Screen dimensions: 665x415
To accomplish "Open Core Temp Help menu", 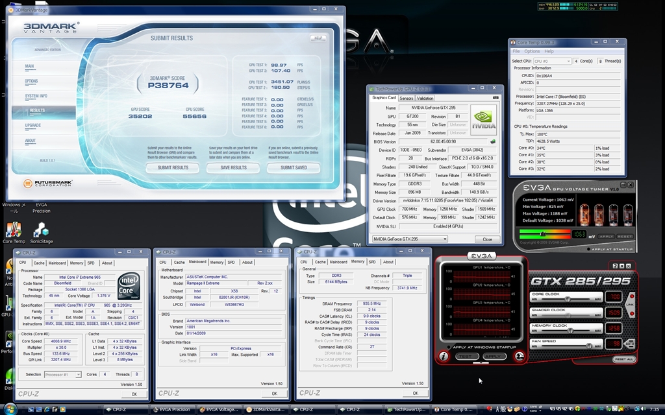I will click(549, 51).
